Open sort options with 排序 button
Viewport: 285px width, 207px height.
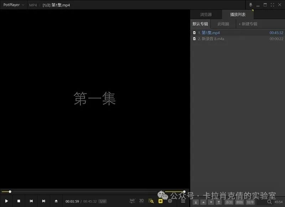tap(250, 202)
